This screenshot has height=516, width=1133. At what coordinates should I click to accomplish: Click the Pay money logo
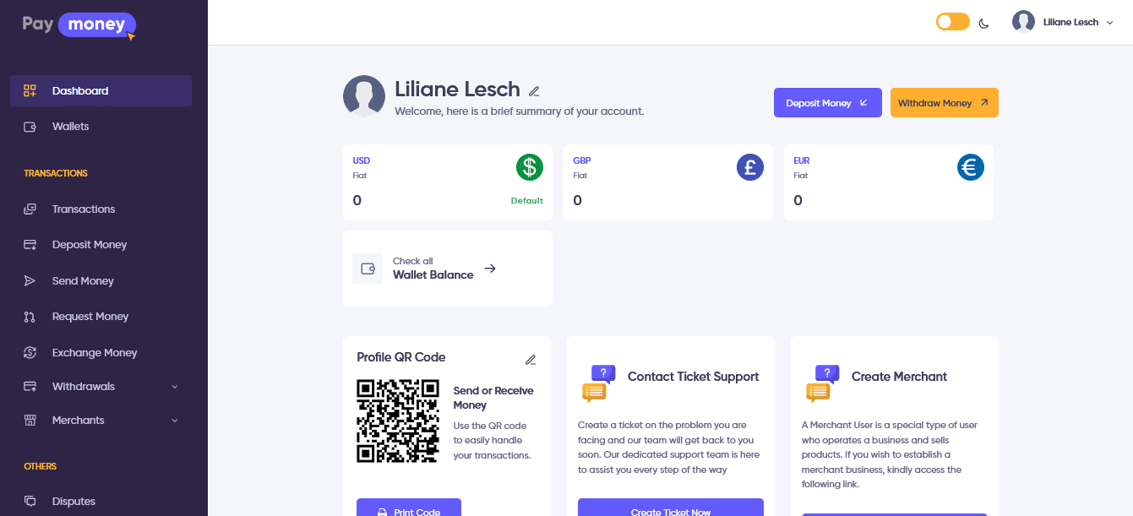point(79,25)
